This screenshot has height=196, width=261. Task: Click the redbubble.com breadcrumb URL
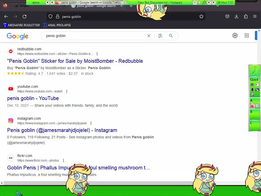[x=55, y=54]
